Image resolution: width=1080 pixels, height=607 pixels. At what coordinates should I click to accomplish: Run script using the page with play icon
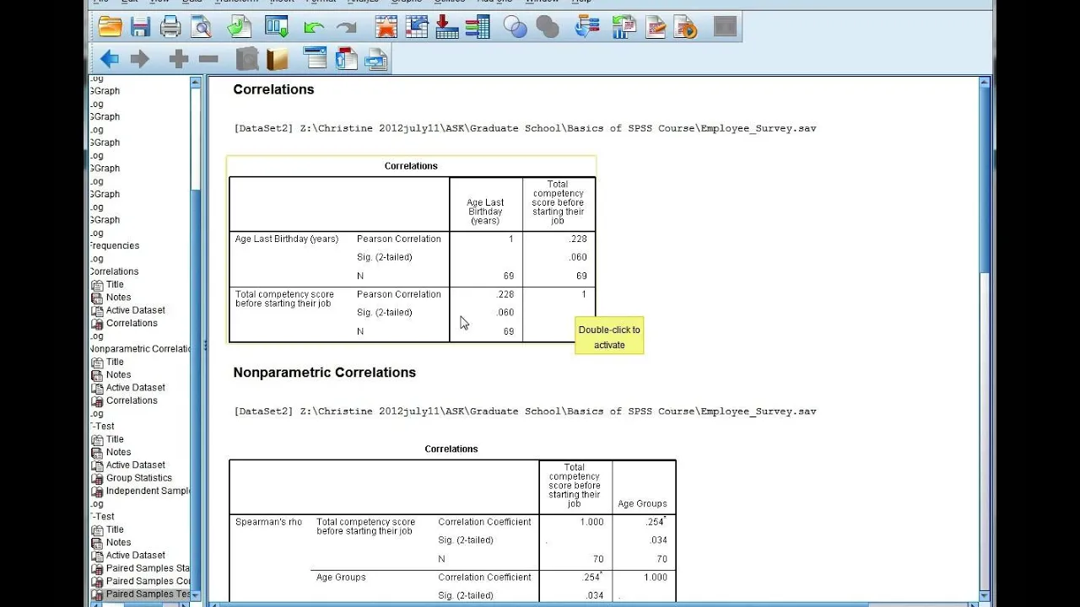coord(685,27)
